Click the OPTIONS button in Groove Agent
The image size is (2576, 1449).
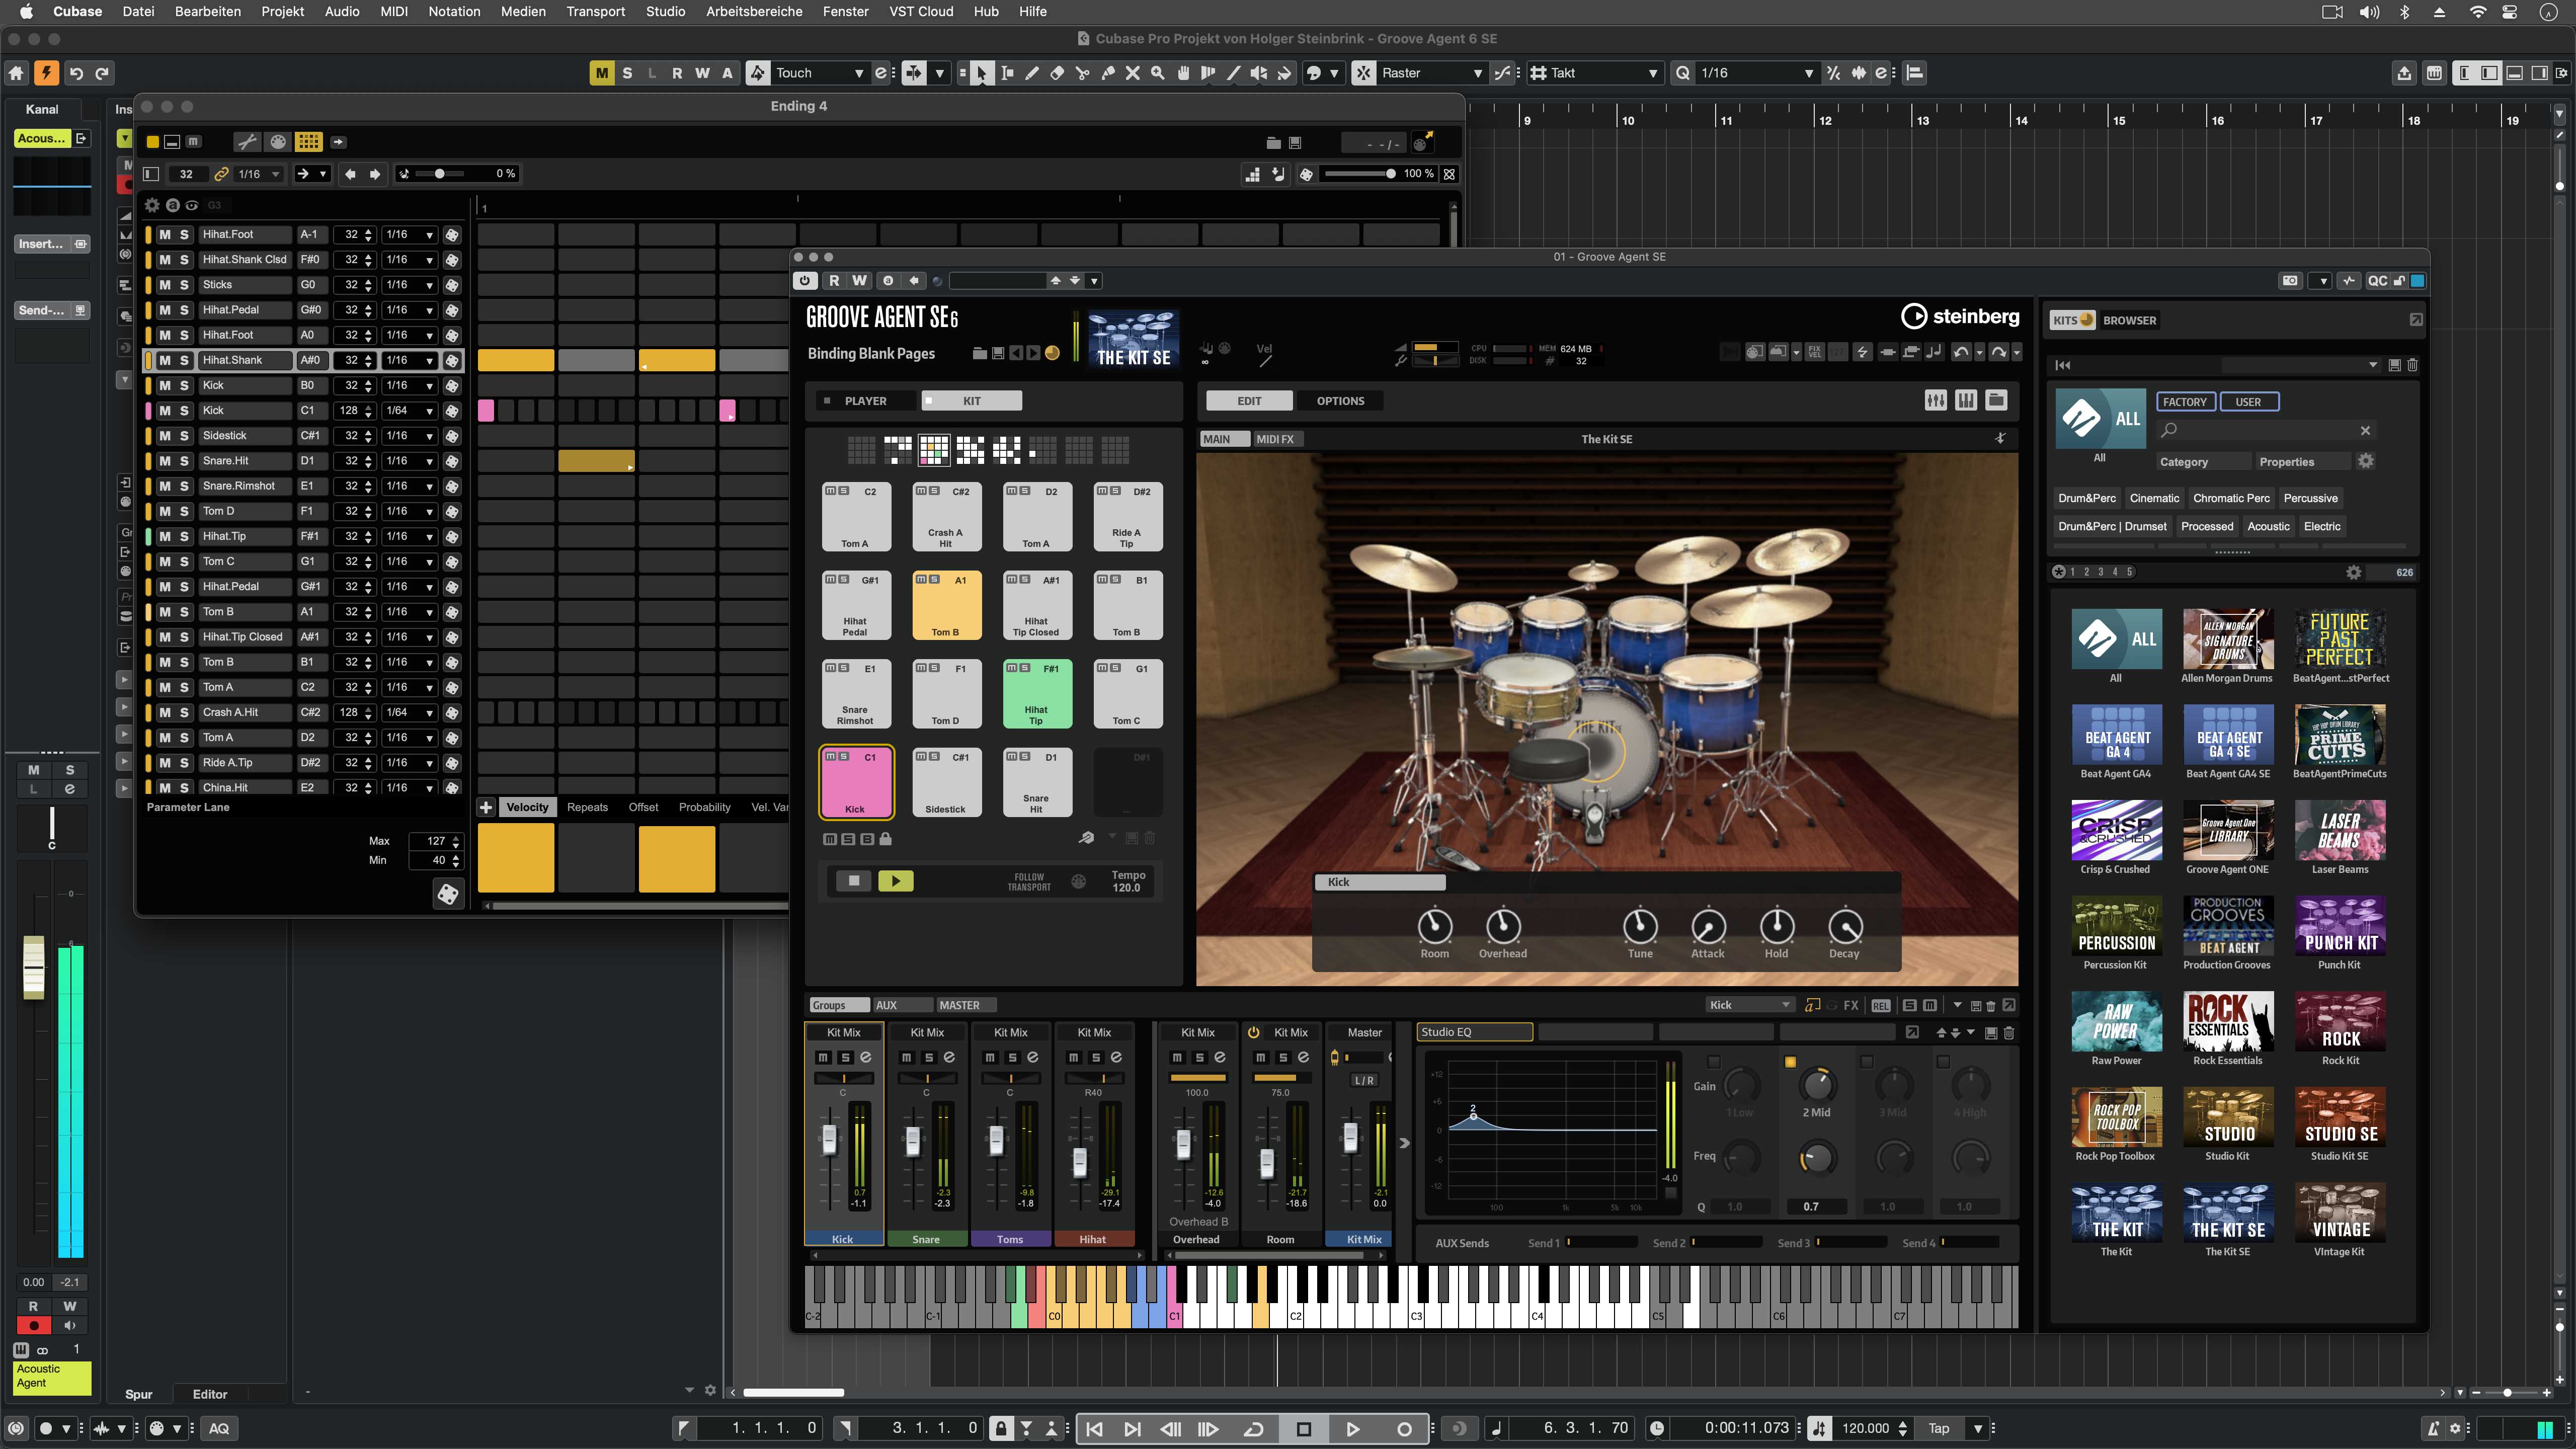click(1341, 400)
